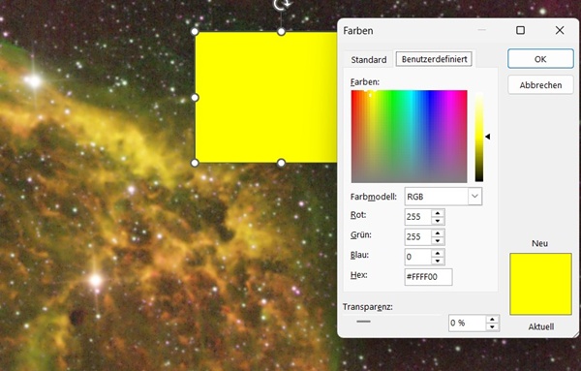
Task: Increase the Rot value with up arrow
Action: (438, 213)
